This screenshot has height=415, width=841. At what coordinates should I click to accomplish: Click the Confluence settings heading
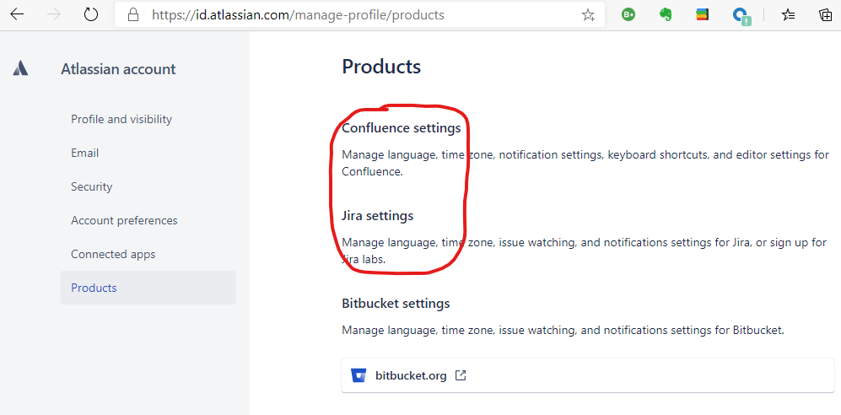[x=402, y=128]
